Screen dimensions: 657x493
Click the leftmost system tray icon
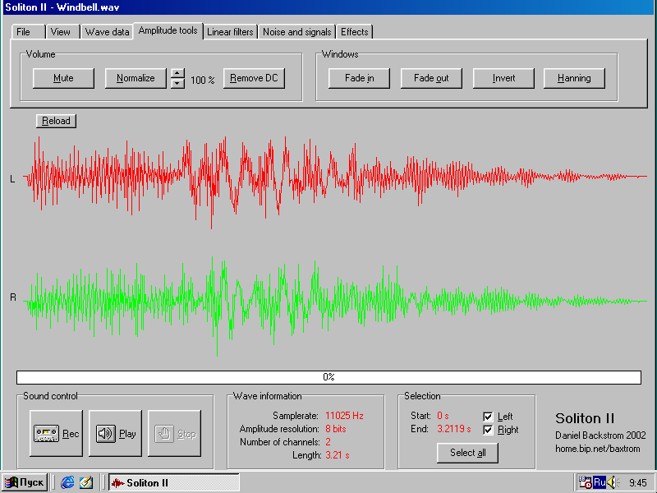585,482
